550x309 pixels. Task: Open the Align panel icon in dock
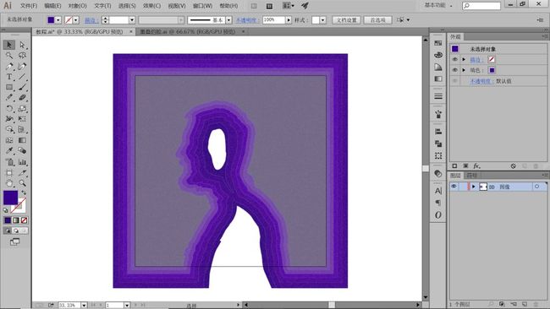[x=438, y=132]
